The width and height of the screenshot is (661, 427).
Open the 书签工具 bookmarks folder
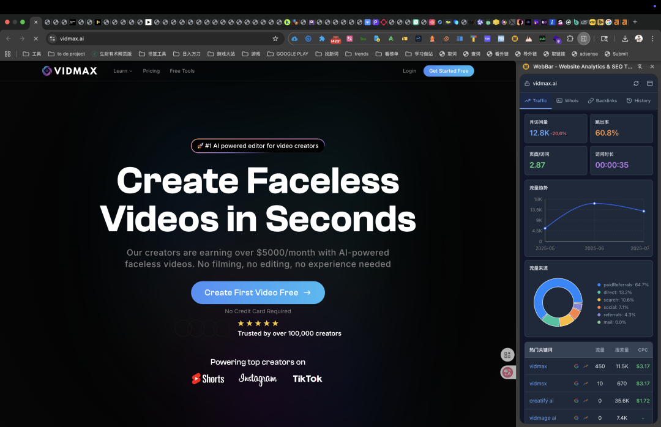click(152, 54)
